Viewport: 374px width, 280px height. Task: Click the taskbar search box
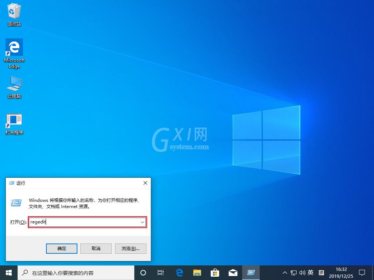76,273
